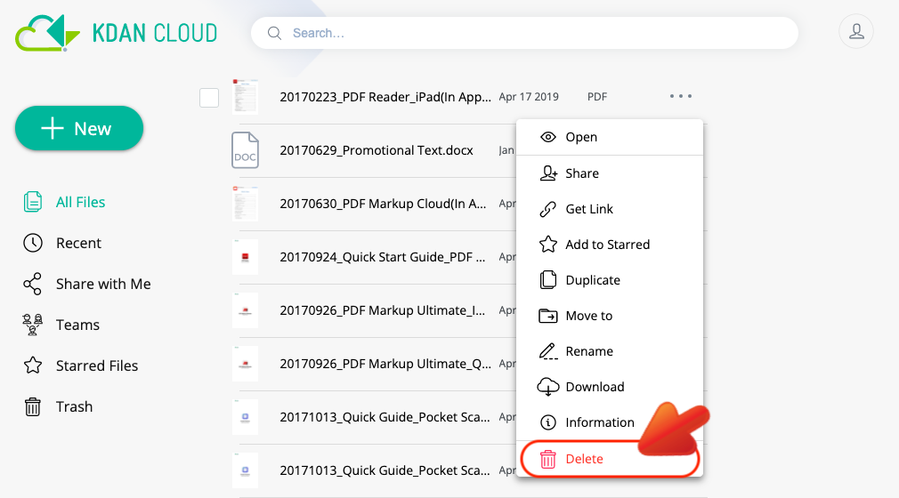Click file name 20170629_Promotional Text.docx
The image size is (899, 498).
pos(377,150)
